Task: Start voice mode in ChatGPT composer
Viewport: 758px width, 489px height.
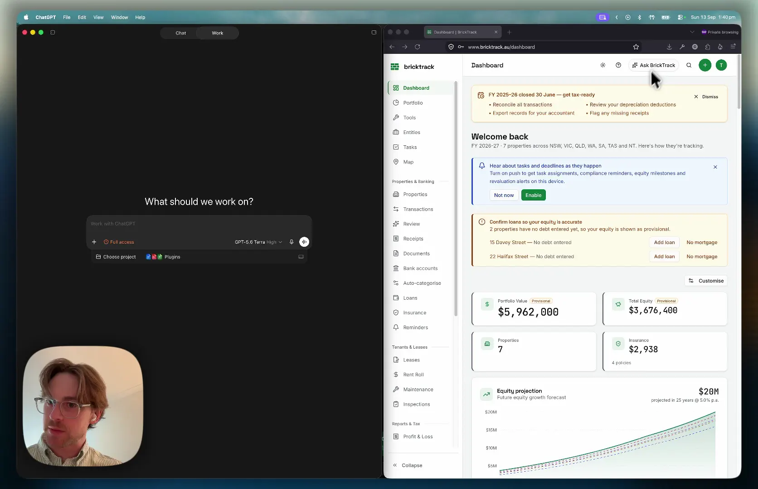Action: pos(304,242)
